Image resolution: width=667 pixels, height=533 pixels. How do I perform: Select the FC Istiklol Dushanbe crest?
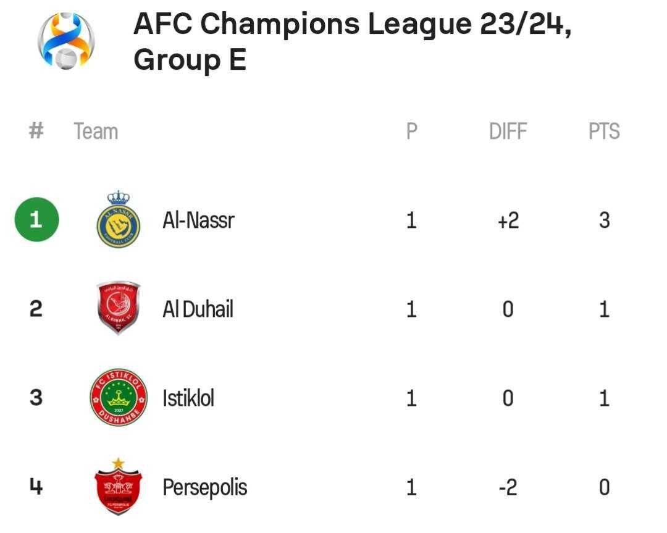pyautogui.click(x=117, y=398)
